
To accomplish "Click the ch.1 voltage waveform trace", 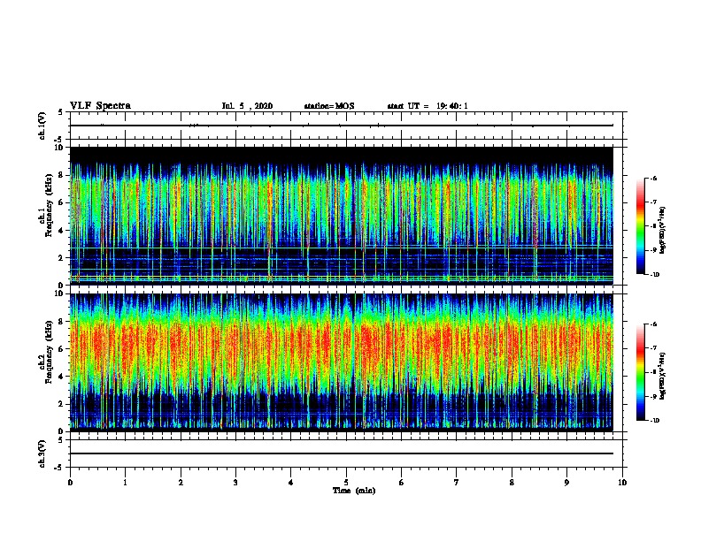I will point(342,126).
